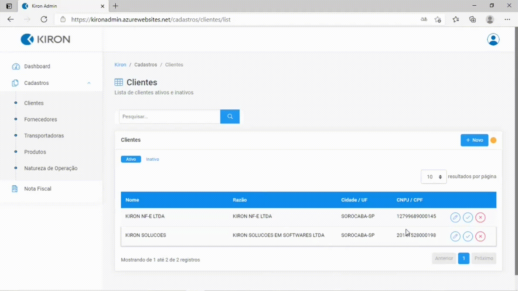The width and height of the screenshot is (518, 291).
Task: Delete KIRON SOLUCOES with red X icon
Action: pos(480,236)
